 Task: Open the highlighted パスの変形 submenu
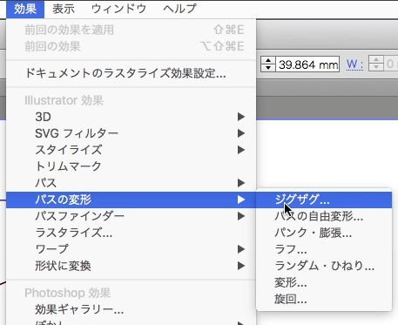pos(131,200)
